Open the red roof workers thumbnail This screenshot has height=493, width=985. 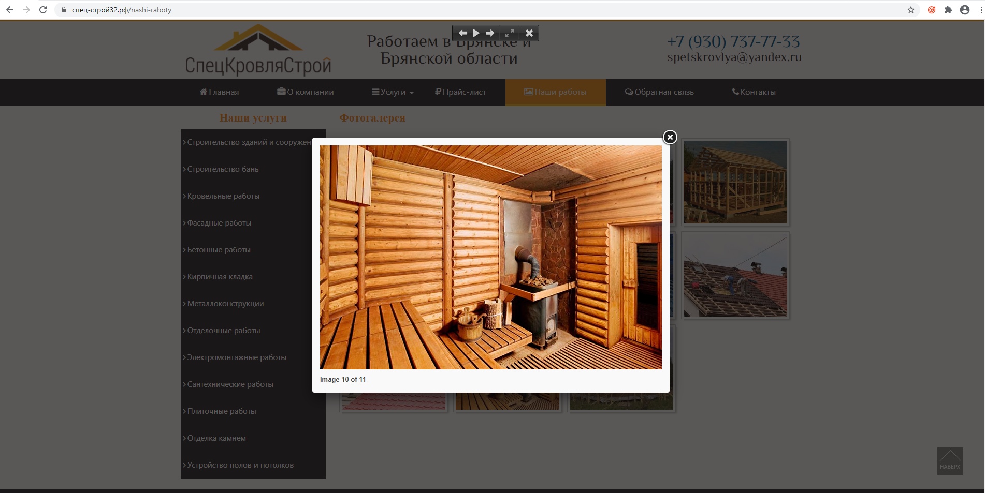coord(735,275)
